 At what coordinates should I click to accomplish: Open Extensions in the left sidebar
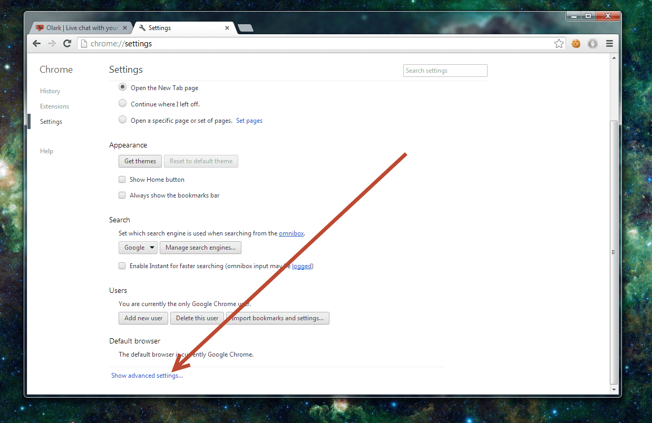54,106
